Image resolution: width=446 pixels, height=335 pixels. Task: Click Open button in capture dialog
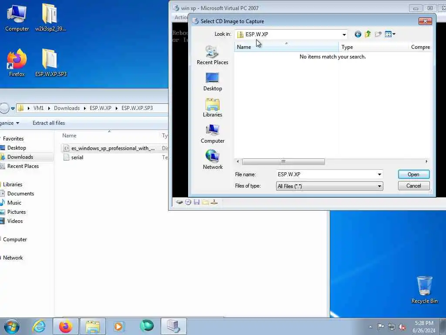(x=414, y=174)
